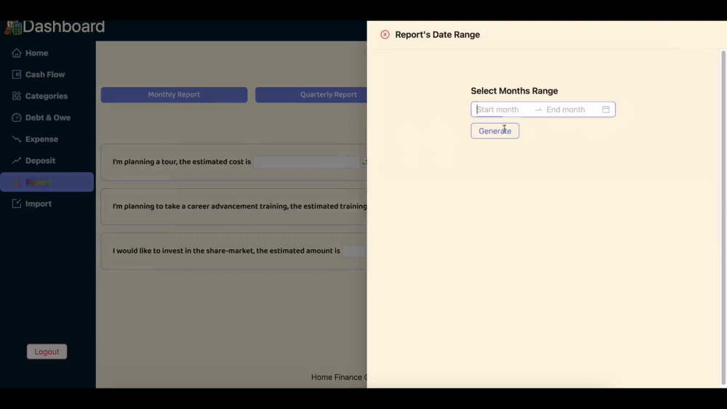Navigate to Deposit page

(47, 161)
